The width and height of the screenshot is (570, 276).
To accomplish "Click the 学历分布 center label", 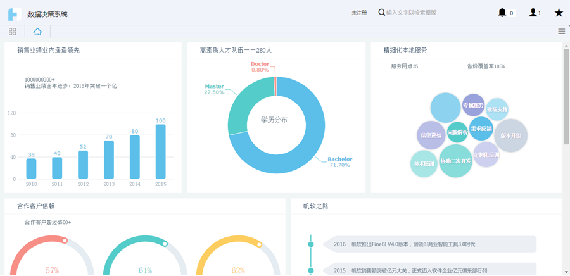I will point(274,120).
